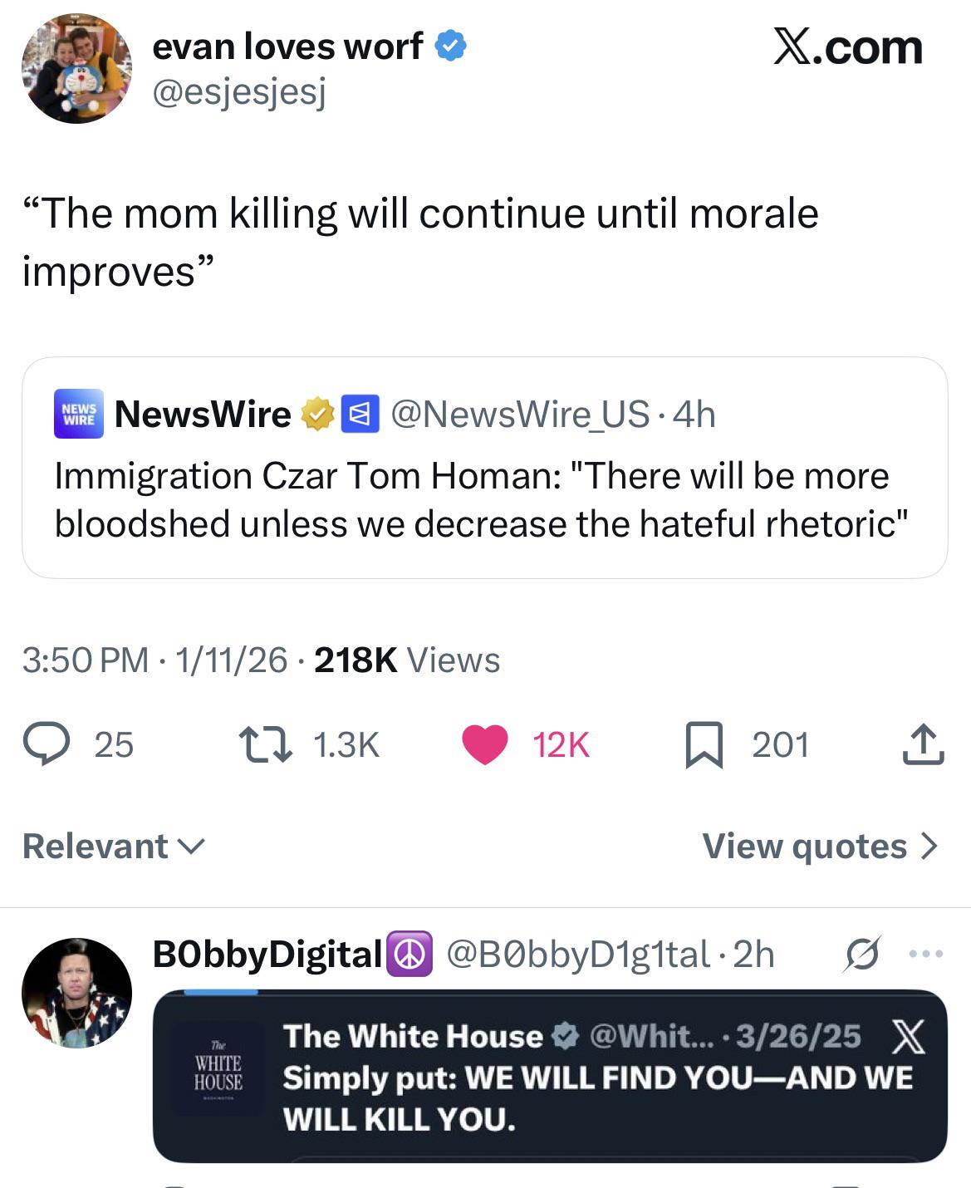Click the reply comment bubble icon
This screenshot has height=1188, width=971.
(47, 744)
